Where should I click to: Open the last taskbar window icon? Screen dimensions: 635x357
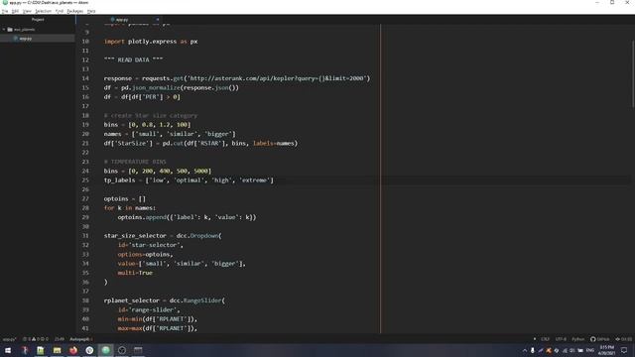click(138, 350)
